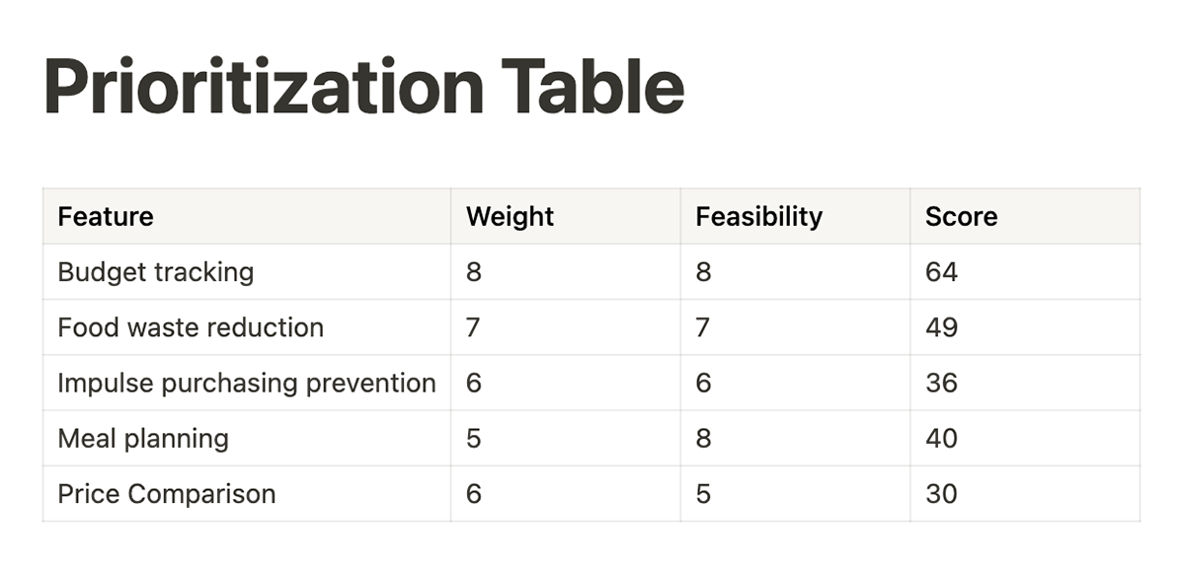
Task: Click the score cell showing 36
Action: [1025, 383]
